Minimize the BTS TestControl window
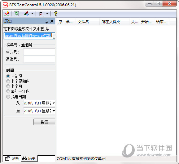Image resolution: width=179 pixels, height=164 pixels. pos(150,4)
